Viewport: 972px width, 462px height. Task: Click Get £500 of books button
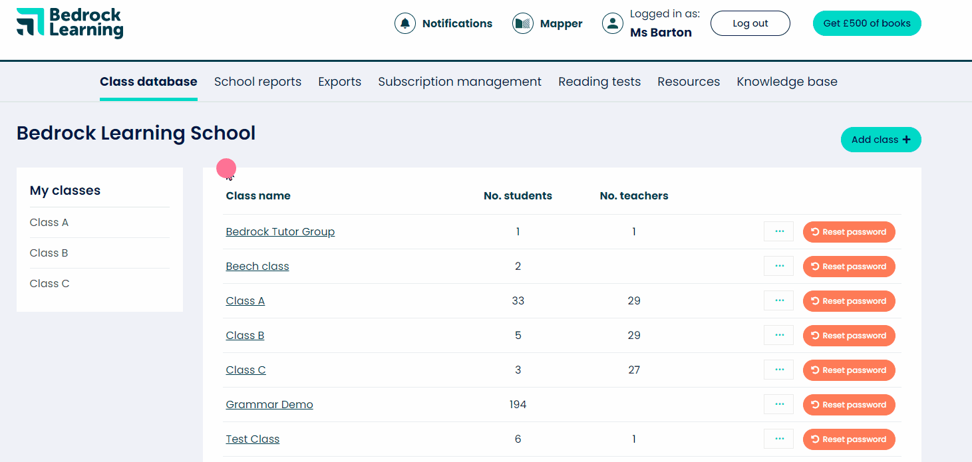(866, 23)
